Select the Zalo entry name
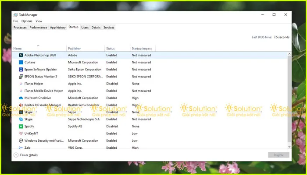The height and width of the screenshot is (175, 307). point(27,148)
